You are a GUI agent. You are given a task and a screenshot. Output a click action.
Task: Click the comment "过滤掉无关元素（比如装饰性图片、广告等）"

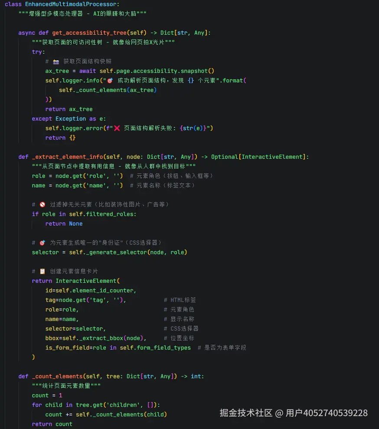109,205
